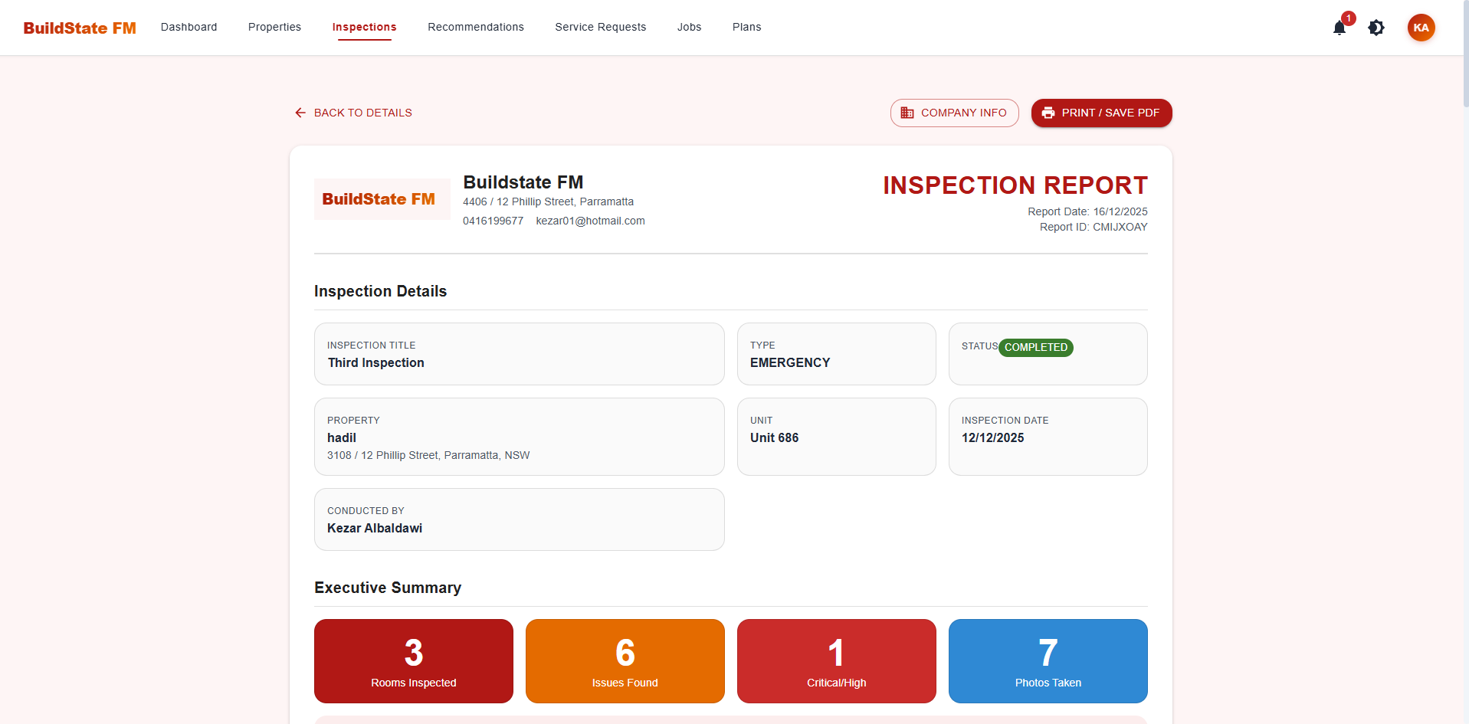Click the 0416199677 phone number
Viewport: 1469px width, 724px height.
493,221
